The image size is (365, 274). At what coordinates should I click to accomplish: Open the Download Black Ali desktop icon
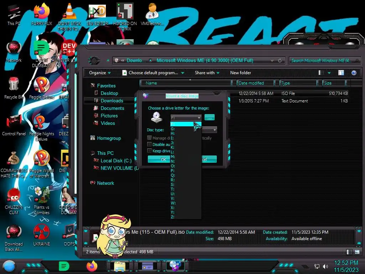(14, 238)
